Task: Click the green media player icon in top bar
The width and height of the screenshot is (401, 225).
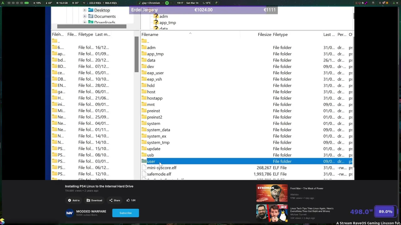Action: (x=167, y=3)
